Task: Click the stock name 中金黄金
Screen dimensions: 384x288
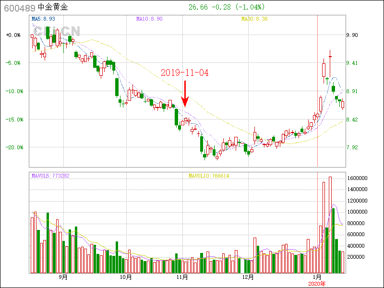Action: (53, 8)
